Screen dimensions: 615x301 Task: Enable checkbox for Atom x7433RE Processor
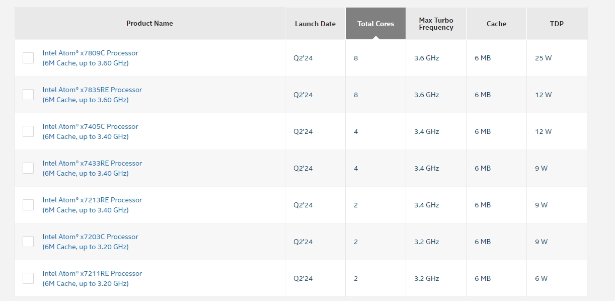coord(28,168)
